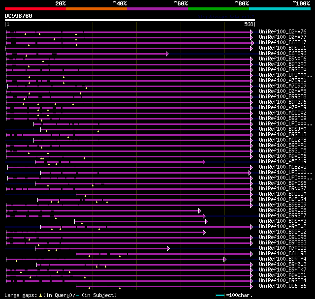Select the UniRef100_B9S8D9 label
Screen dimensions: 315x299
(283, 205)
